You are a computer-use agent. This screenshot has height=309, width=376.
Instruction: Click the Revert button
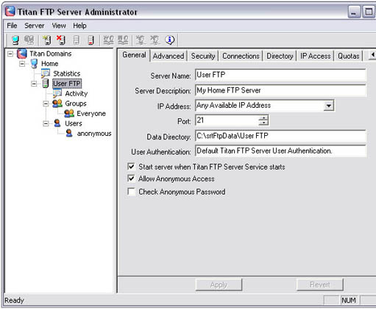coord(319,285)
